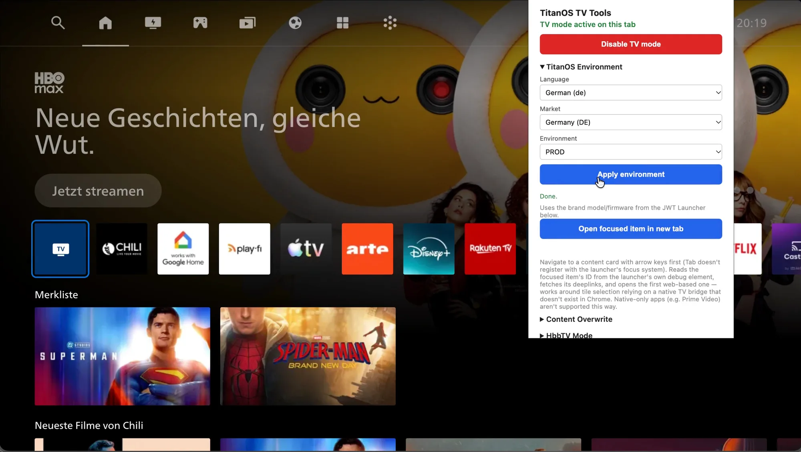This screenshot has height=452, width=801.
Task: Open the apps grid icon
Action: pyautogui.click(x=342, y=23)
